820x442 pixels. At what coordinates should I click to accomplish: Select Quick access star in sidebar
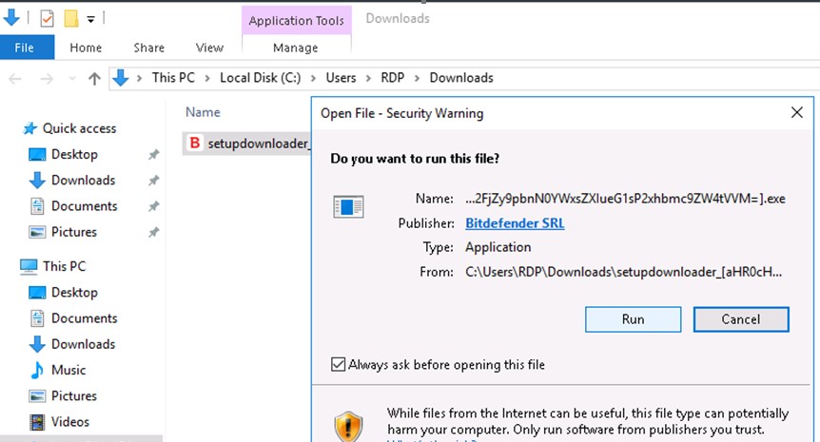pyautogui.click(x=30, y=128)
